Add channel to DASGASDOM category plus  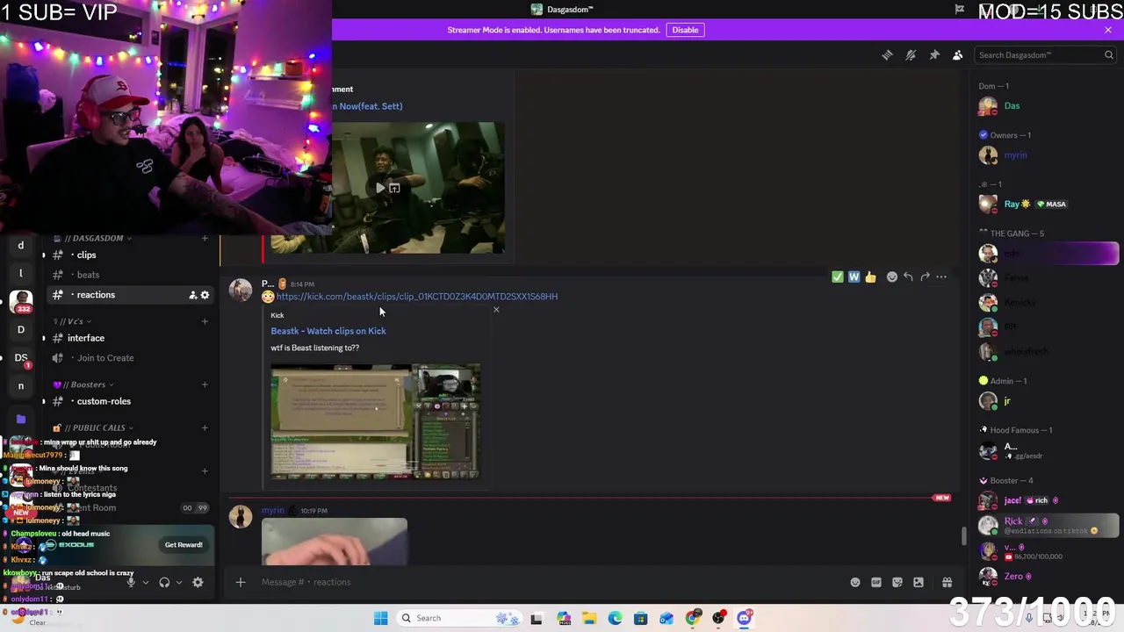point(205,238)
